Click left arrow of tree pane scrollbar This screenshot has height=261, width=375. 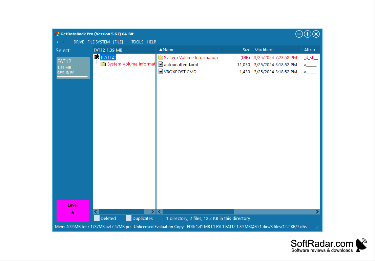click(x=96, y=212)
